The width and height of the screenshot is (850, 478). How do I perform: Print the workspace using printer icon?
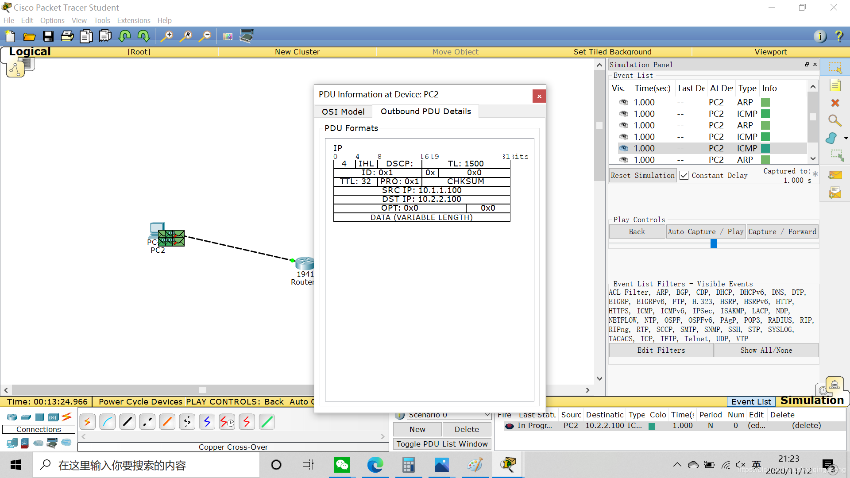coord(67,36)
